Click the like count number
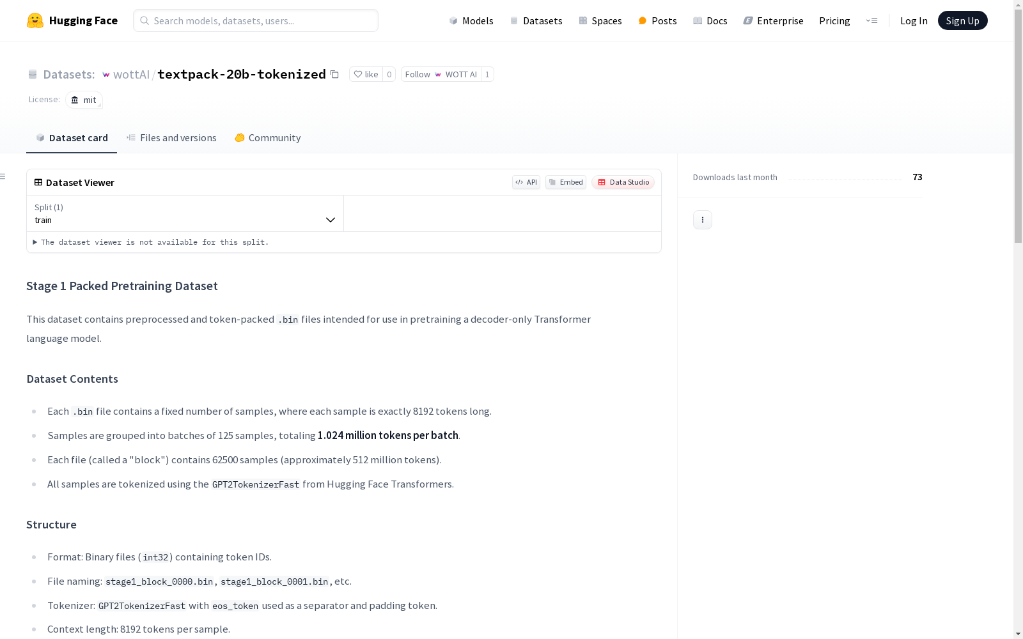 (389, 74)
